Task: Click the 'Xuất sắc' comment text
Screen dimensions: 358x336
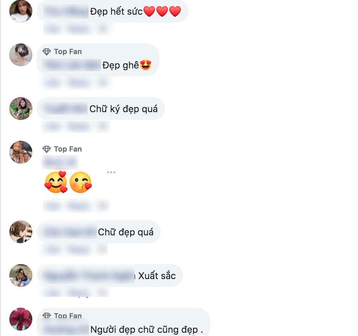Action: point(157,276)
